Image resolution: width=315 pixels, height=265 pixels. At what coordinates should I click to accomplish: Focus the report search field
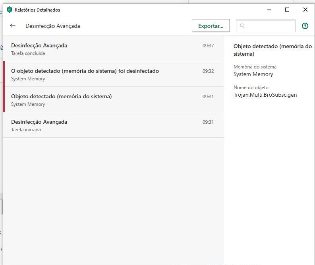click(266, 26)
